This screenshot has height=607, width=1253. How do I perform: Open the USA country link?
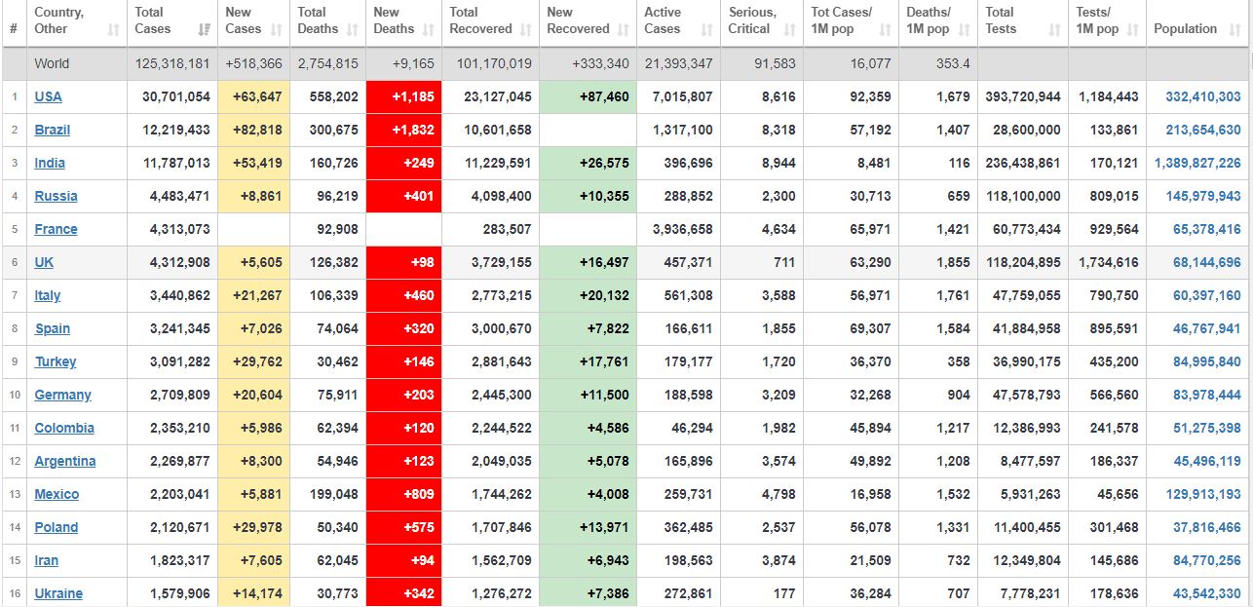(x=48, y=96)
